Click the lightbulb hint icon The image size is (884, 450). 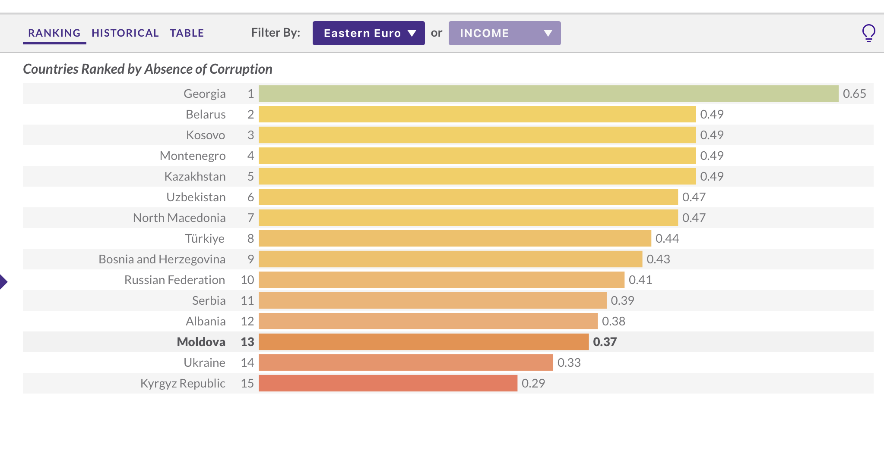point(868,33)
